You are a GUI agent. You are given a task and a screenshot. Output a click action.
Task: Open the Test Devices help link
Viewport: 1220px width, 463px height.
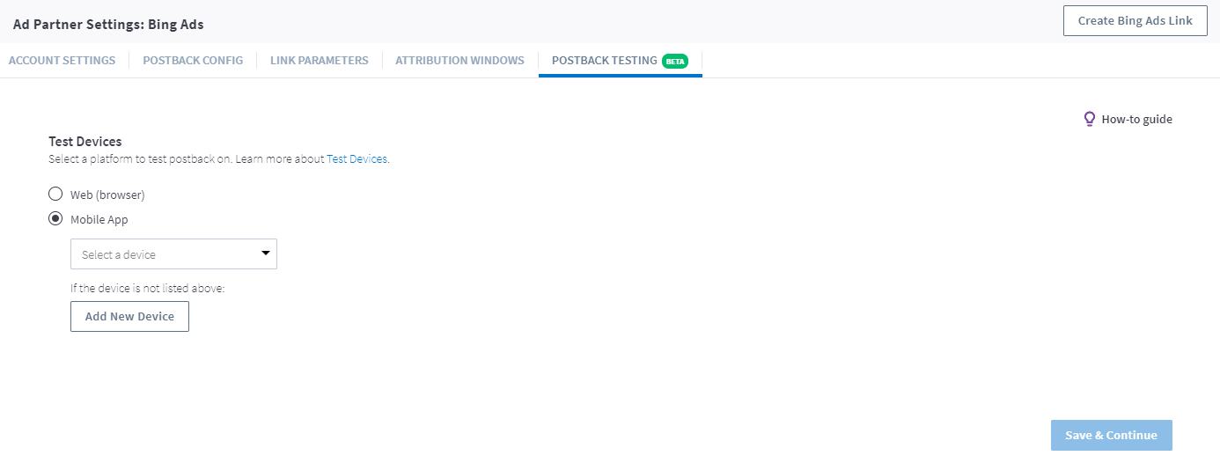tap(356, 159)
